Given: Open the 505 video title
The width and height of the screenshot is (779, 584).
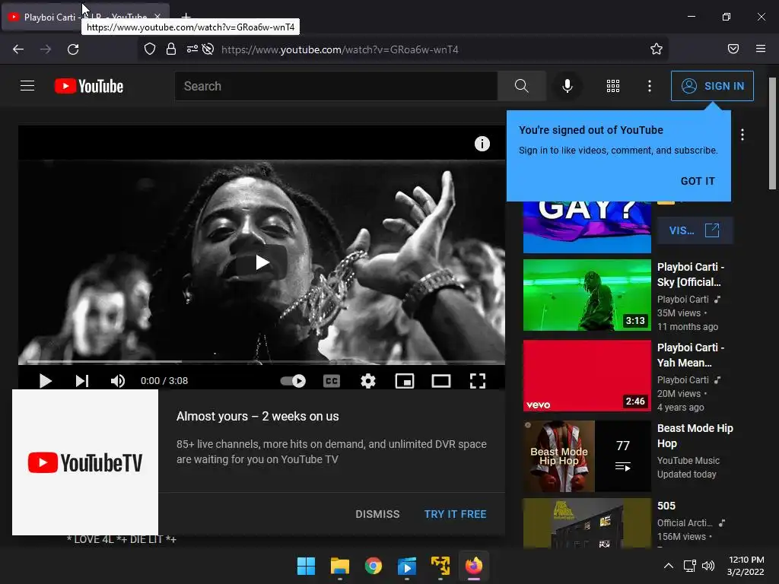Looking at the screenshot, I should tap(666, 506).
